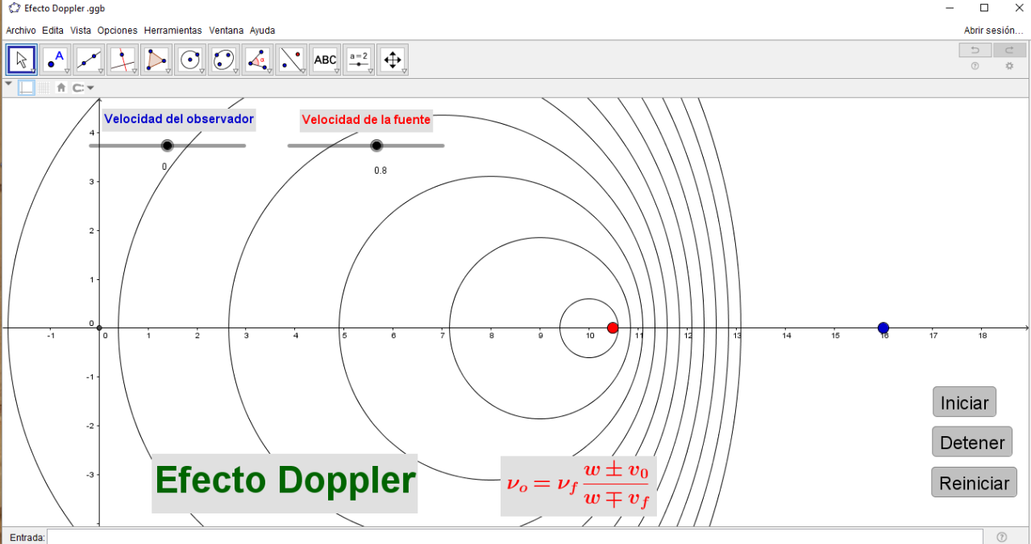Select the Move arrow tool

tap(22, 60)
